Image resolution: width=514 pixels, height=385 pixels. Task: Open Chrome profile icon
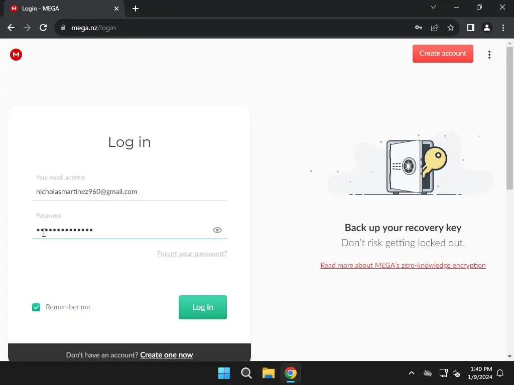[486, 28]
